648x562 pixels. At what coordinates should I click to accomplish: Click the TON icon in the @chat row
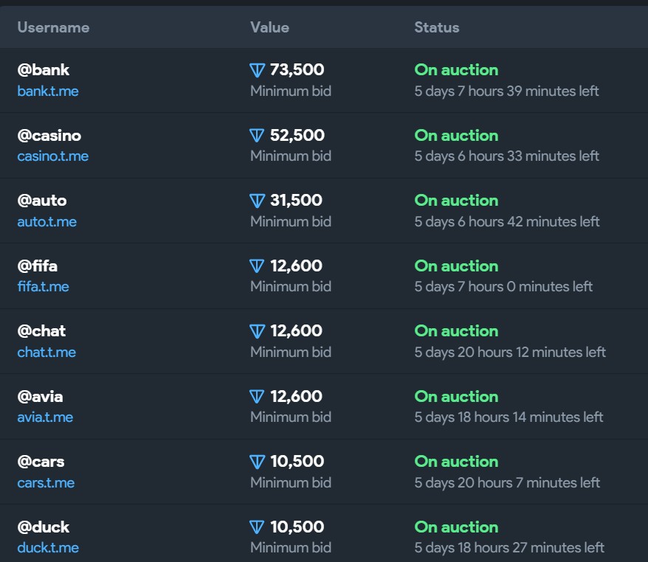pos(257,331)
